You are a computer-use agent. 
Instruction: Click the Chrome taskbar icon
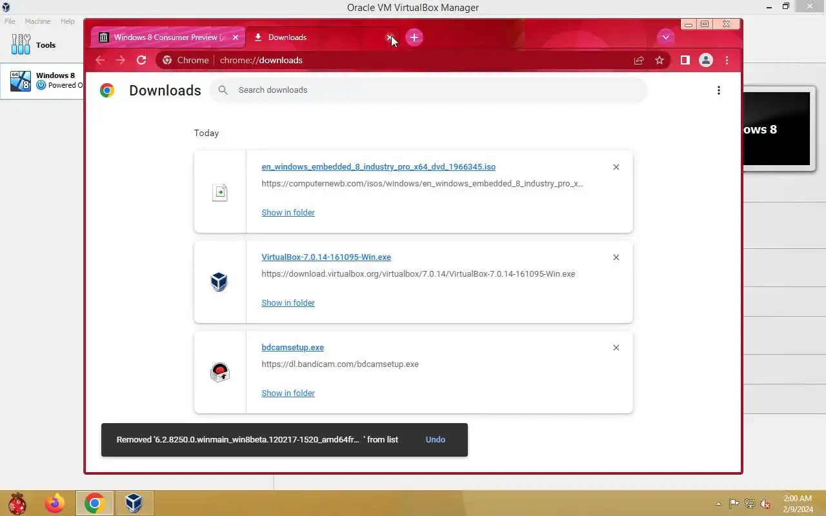[95, 503]
